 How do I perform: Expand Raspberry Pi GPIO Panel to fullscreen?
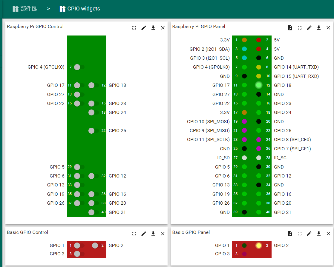(x=299, y=28)
